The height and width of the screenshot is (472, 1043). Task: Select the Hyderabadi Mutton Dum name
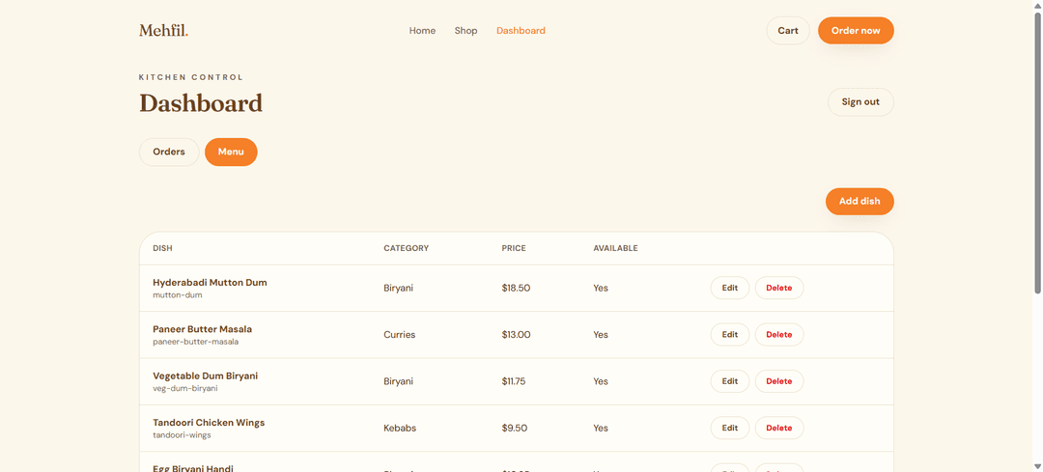210,283
